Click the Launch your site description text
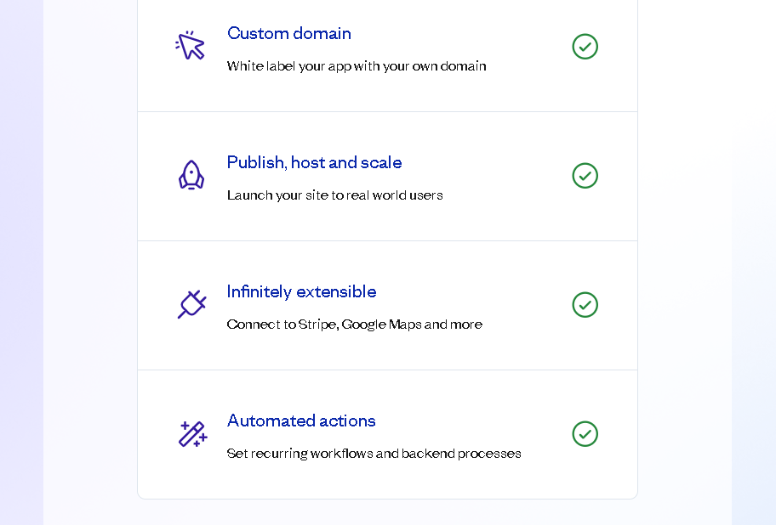The height and width of the screenshot is (525, 776). click(x=334, y=195)
